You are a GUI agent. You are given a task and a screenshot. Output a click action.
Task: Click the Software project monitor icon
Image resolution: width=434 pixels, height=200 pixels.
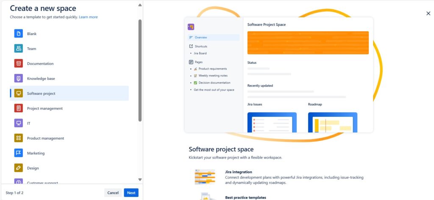(x=18, y=94)
